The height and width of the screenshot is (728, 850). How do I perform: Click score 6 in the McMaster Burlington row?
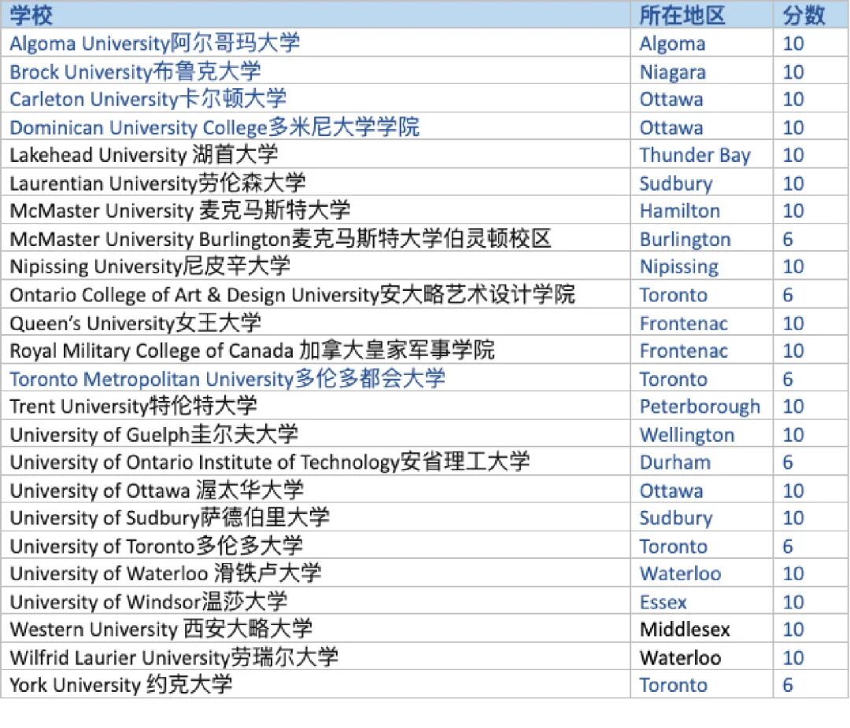coord(788,239)
